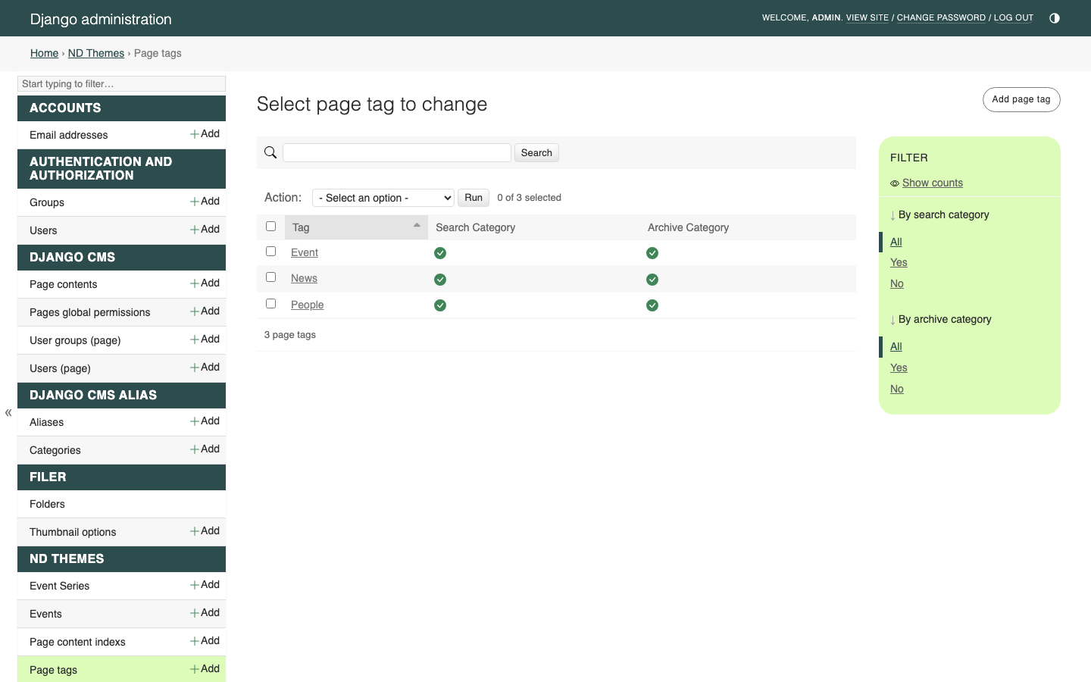This screenshot has width=1091, height=682.
Task: Toggle the select-all checkbox in table header
Action: 270,227
